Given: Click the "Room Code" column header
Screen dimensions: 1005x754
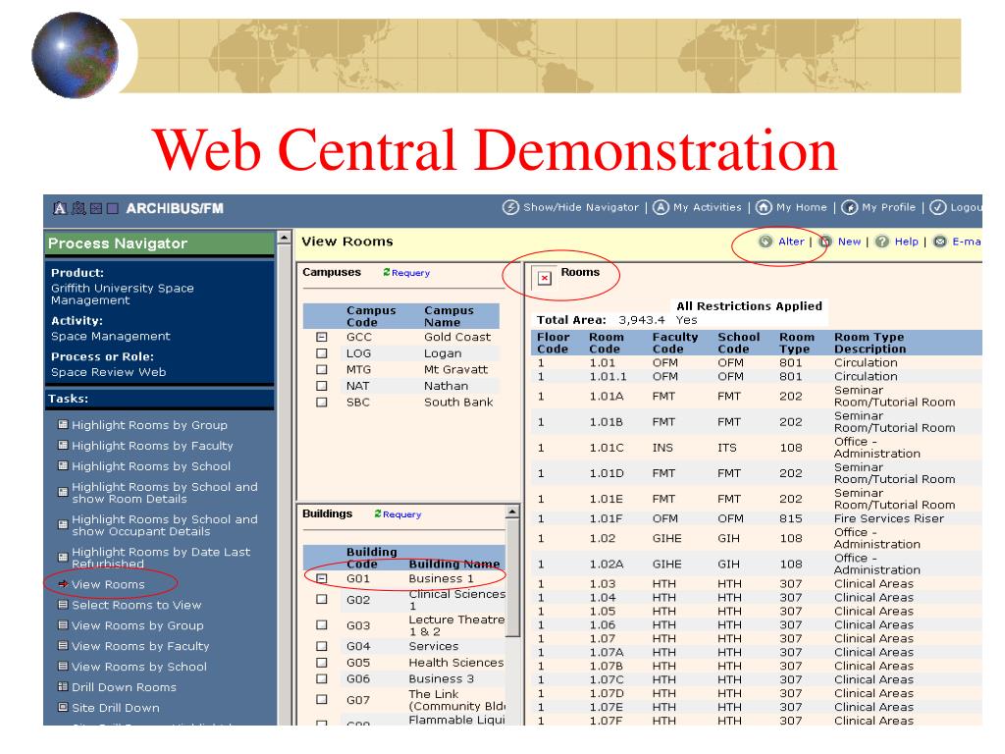Looking at the screenshot, I should (x=606, y=343).
